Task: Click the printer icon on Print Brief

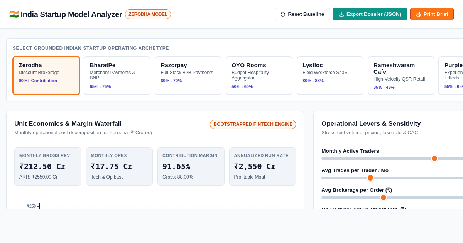Action: pyautogui.click(x=418, y=14)
